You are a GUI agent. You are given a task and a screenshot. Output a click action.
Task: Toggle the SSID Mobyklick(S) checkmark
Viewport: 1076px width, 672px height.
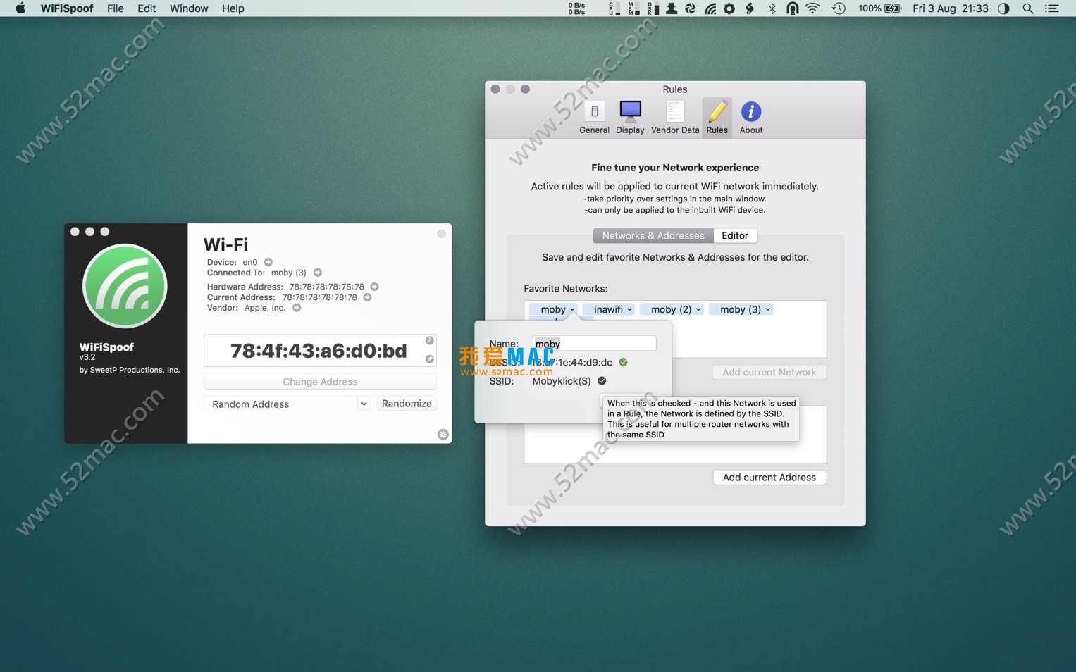click(602, 381)
